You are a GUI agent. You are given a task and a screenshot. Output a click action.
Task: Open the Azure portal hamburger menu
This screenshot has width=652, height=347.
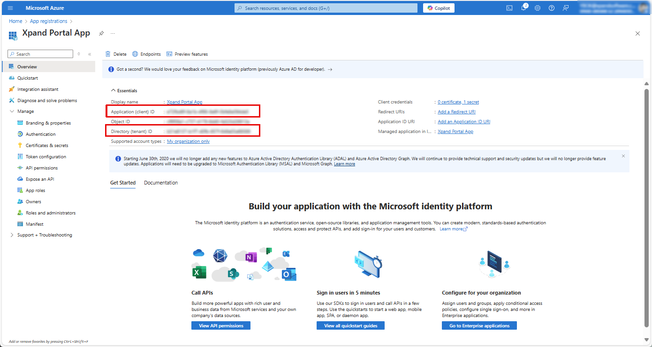pos(10,8)
